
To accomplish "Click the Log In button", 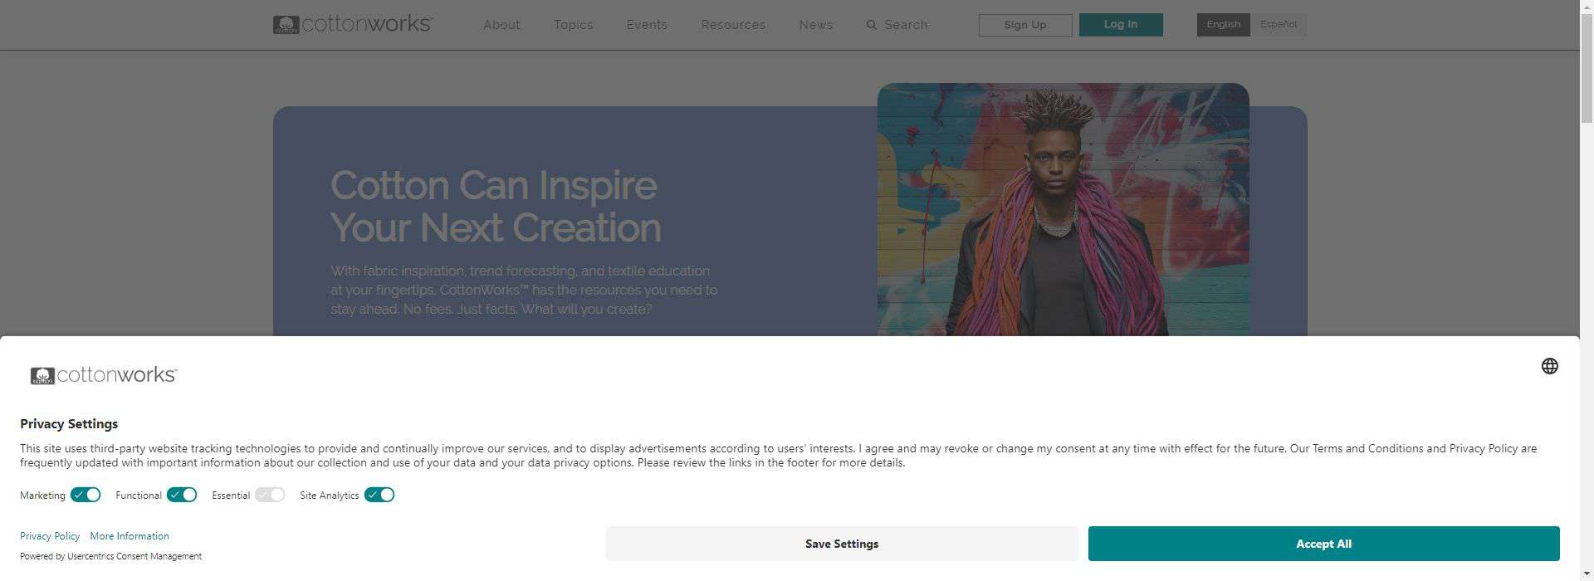I will tap(1121, 25).
